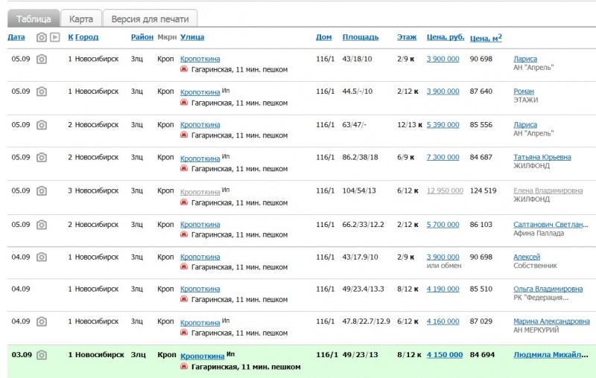Open agent Ольга Владимировна's contact link
This screenshot has width=596, height=378.
click(x=548, y=289)
